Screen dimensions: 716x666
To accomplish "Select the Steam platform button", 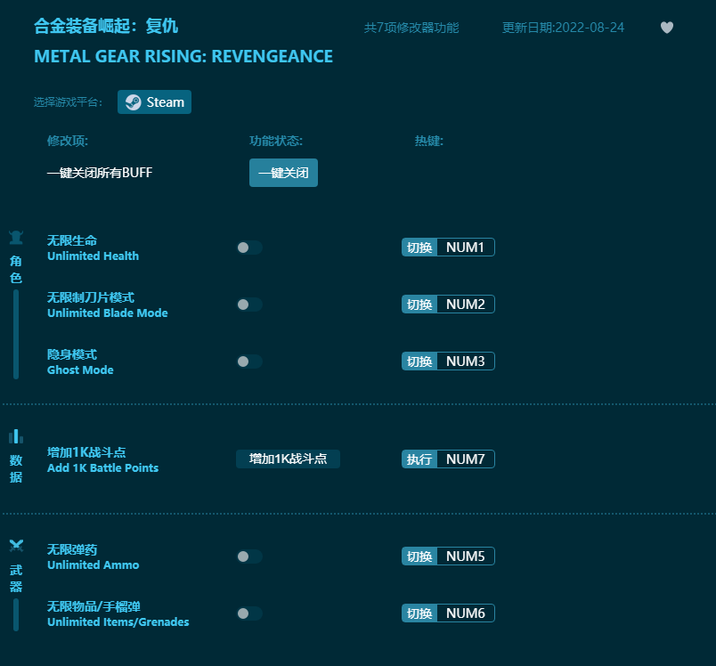I will pos(154,102).
